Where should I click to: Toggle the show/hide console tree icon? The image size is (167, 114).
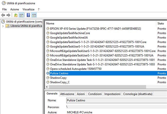coord(21,15)
